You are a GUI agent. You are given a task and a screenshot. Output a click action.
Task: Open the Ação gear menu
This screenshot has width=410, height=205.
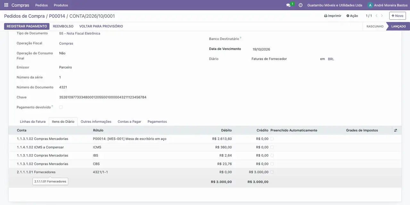(x=352, y=16)
